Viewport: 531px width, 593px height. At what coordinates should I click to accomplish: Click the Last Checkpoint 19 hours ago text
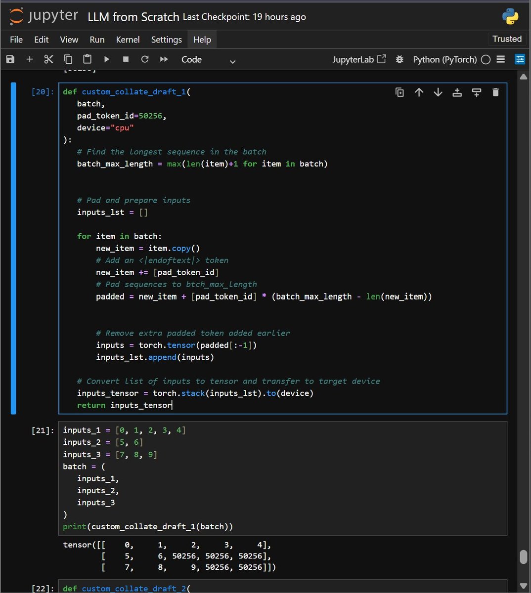tap(244, 17)
